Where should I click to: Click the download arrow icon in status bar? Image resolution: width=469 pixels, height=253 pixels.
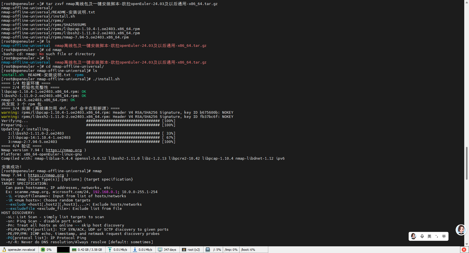tap(135, 250)
